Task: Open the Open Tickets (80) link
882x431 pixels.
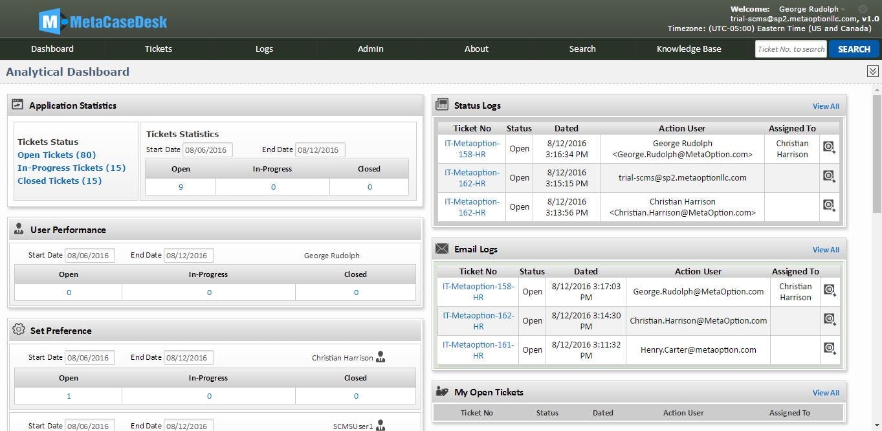Action: click(x=56, y=155)
